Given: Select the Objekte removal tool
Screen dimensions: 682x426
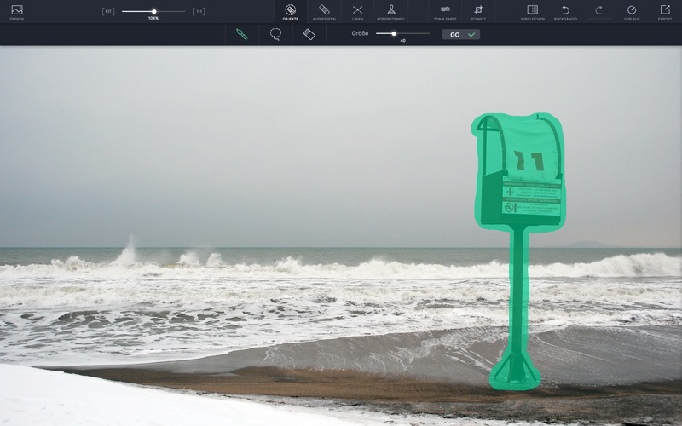Looking at the screenshot, I should point(291,12).
